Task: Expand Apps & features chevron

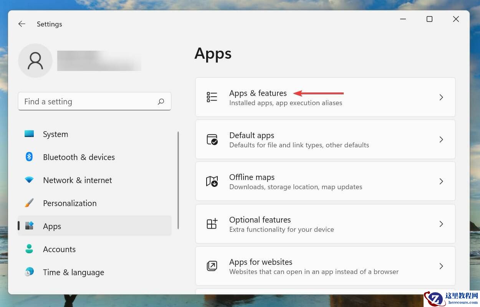Action: click(441, 97)
